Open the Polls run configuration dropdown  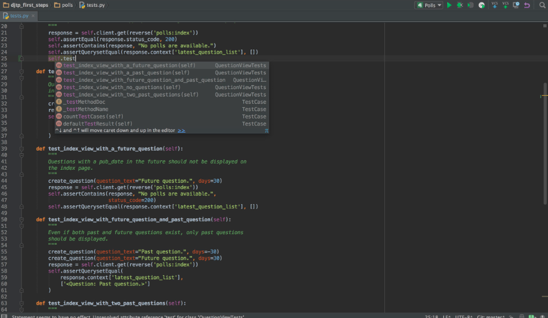pos(429,5)
